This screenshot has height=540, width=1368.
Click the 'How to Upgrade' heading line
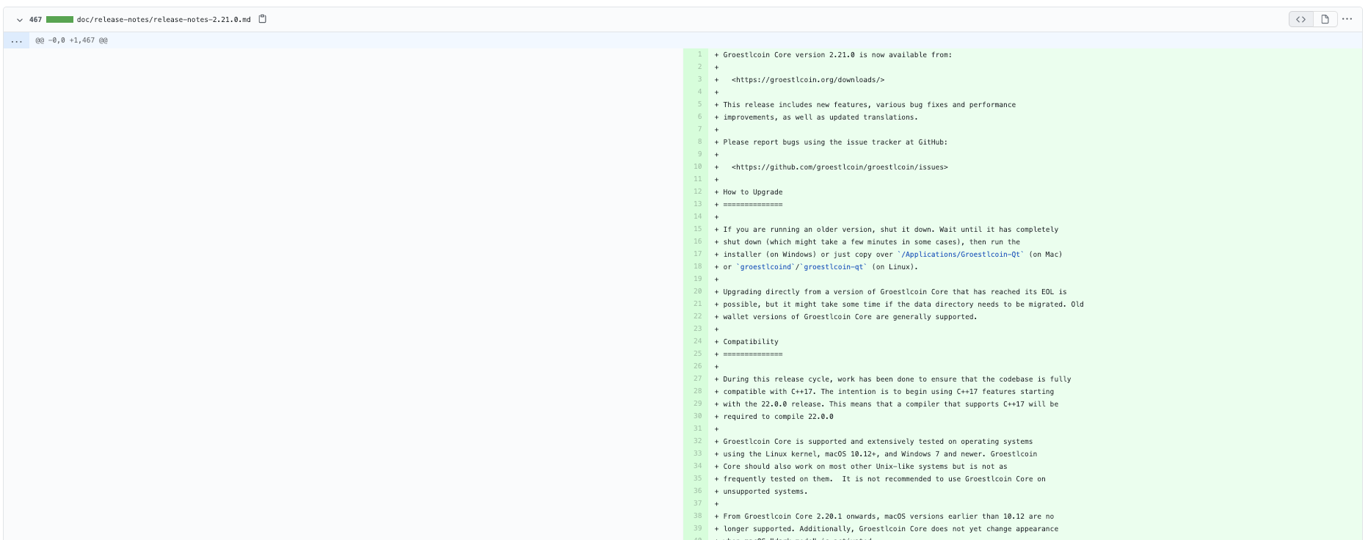[x=753, y=192]
